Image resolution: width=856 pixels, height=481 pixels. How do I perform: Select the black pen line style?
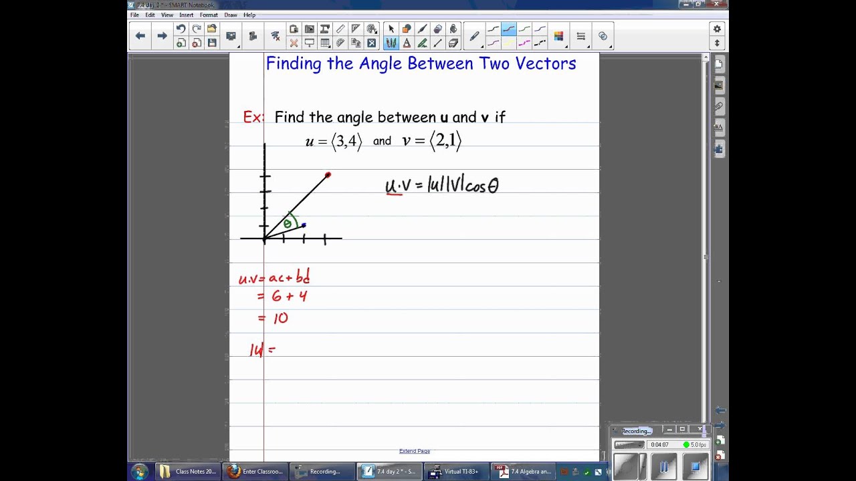494,29
